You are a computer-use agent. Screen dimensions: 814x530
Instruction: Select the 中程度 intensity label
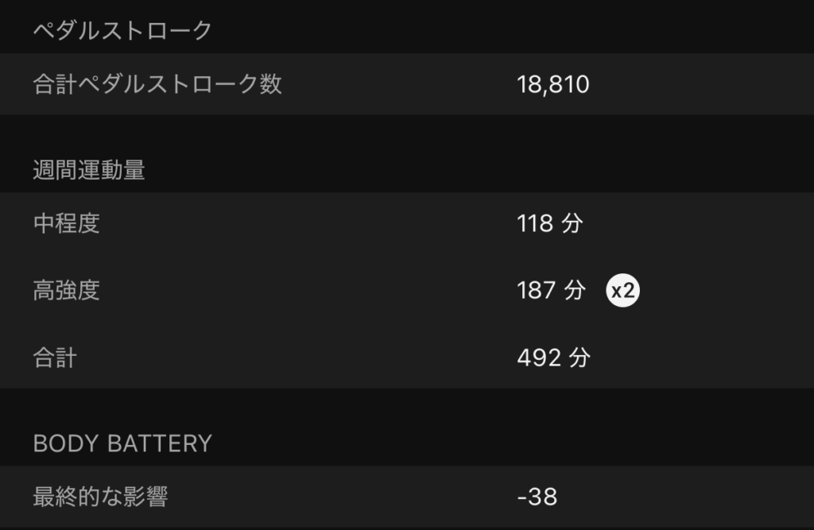pyautogui.click(x=66, y=223)
